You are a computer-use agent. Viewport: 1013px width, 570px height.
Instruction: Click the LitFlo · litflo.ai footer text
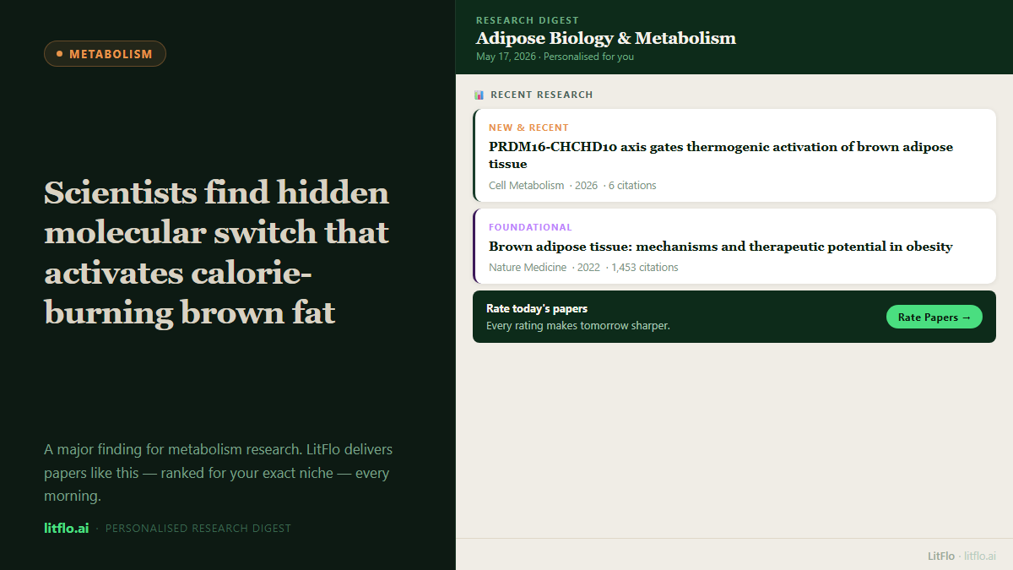pos(962,556)
